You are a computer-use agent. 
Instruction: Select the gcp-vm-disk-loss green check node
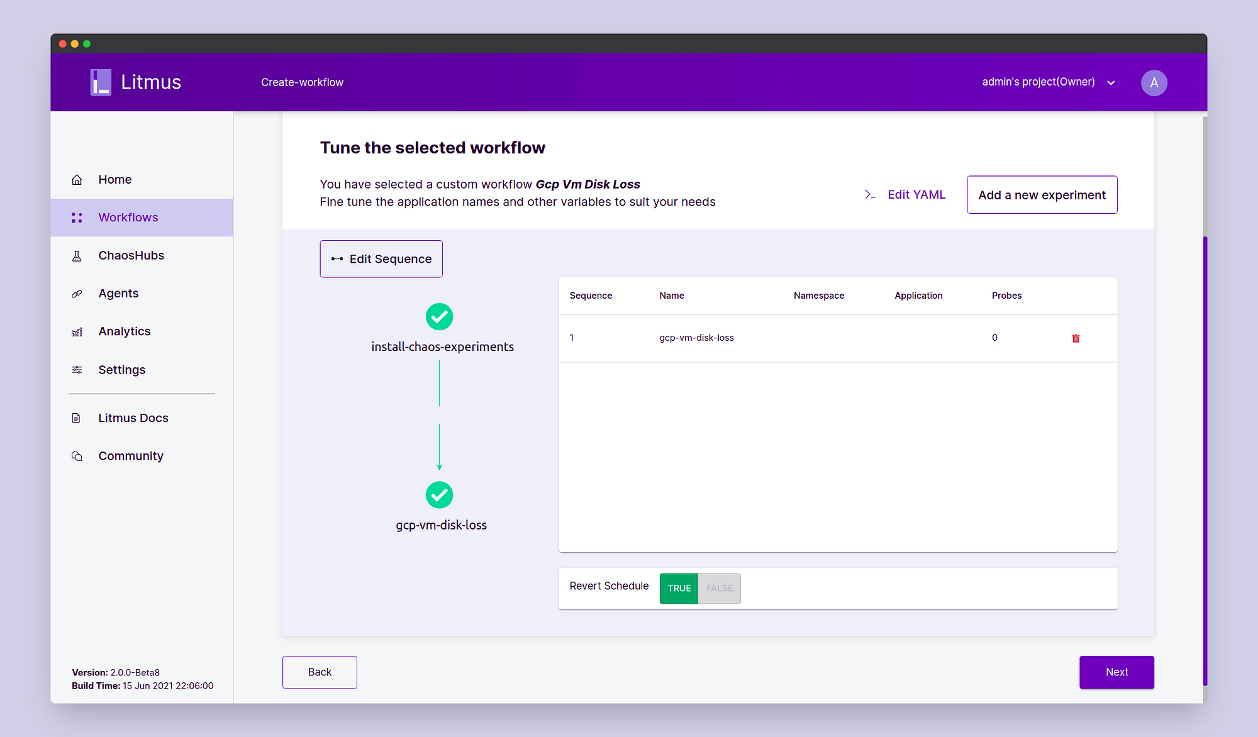point(440,495)
